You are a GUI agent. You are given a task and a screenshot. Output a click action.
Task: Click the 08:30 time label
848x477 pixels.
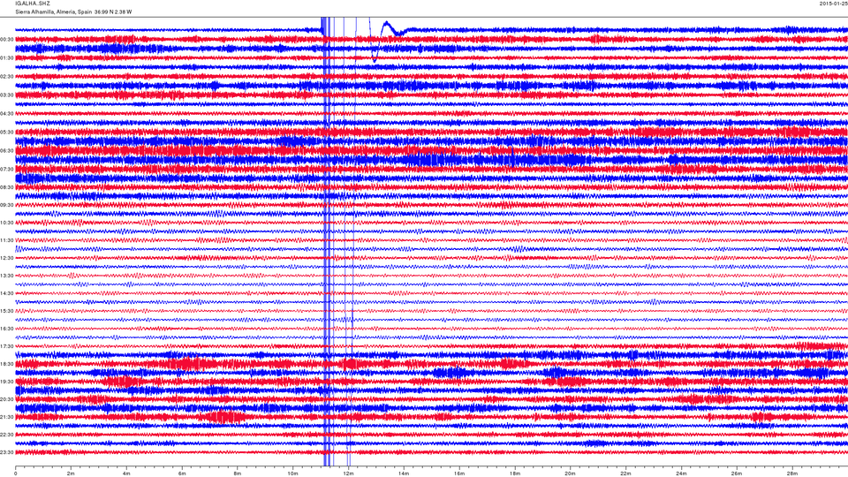(x=7, y=187)
